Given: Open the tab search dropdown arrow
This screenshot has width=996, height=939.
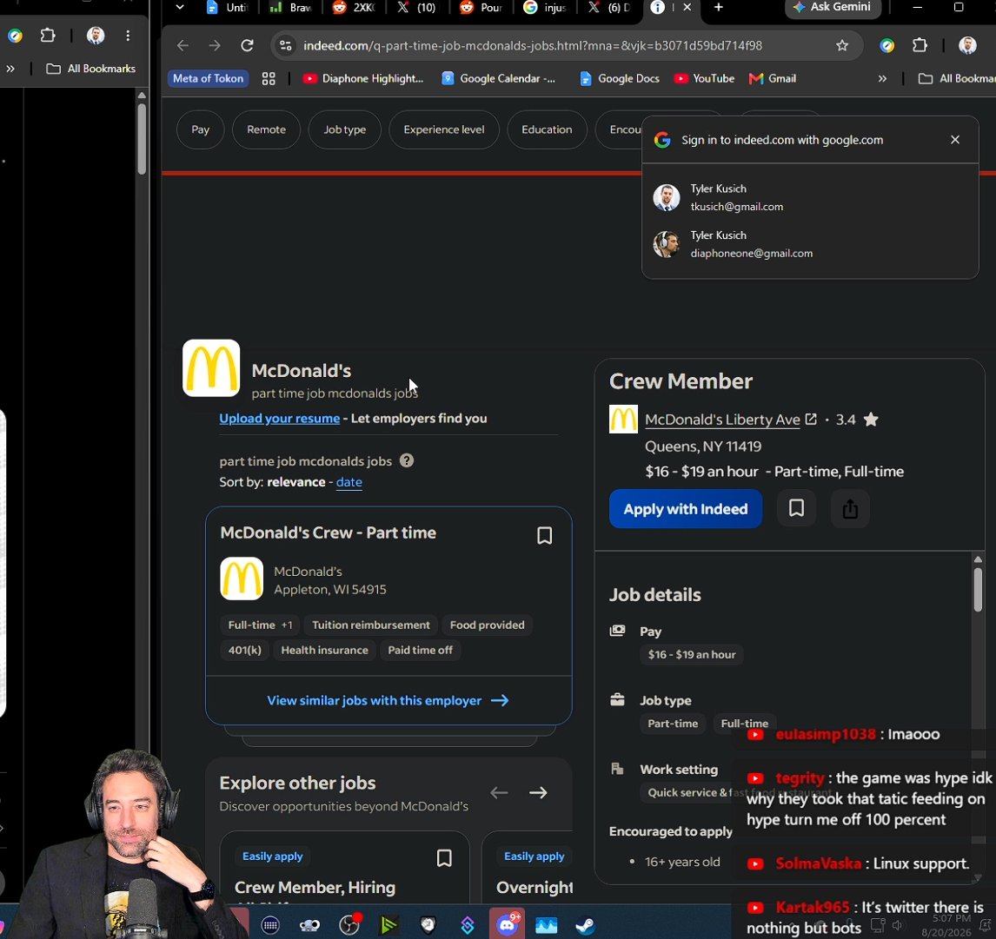Looking at the screenshot, I should pyautogui.click(x=180, y=8).
